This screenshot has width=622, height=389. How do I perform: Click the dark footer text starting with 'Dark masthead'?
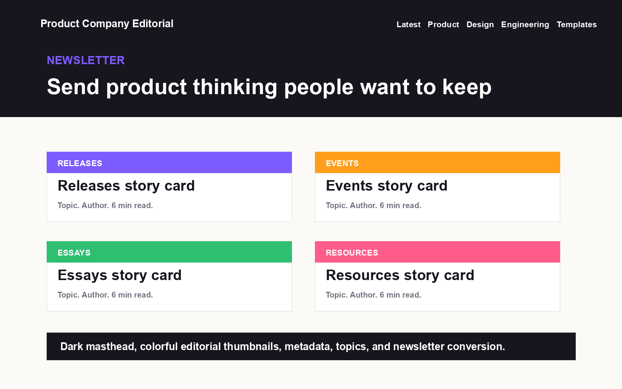283,347
